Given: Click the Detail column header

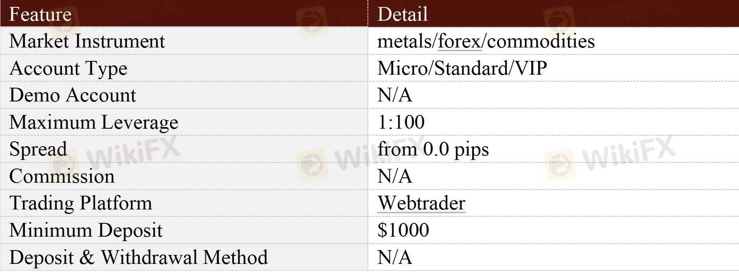Looking at the screenshot, I should point(402,14).
